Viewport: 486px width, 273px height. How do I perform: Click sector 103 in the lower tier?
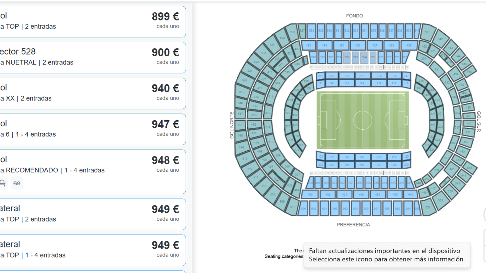pos(321,156)
